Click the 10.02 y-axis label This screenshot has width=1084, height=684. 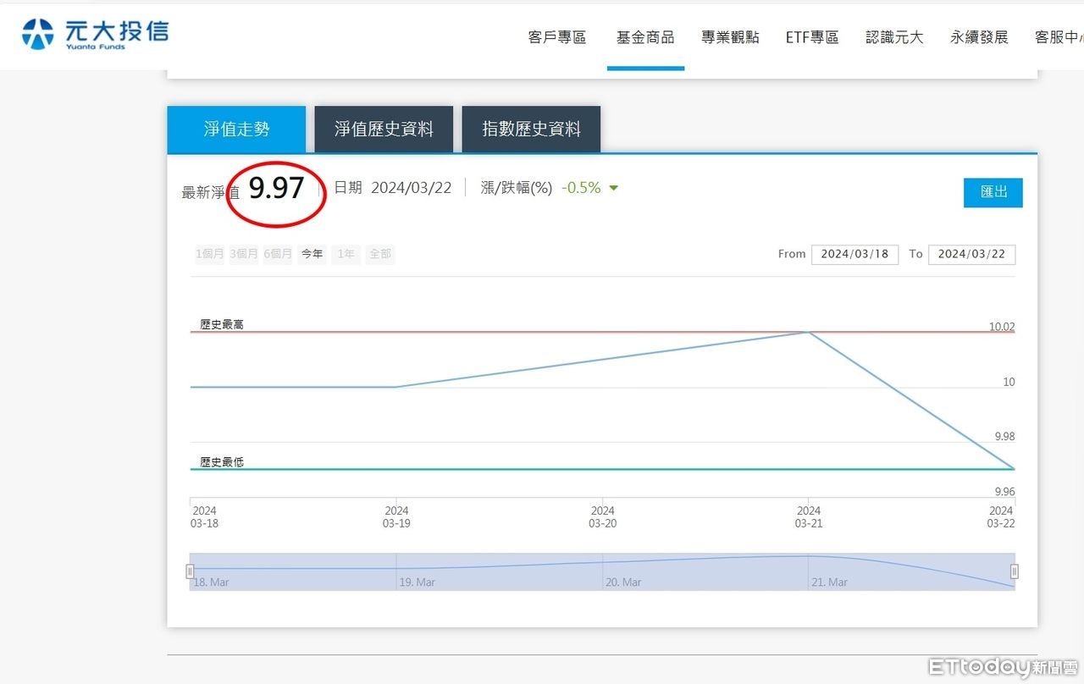click(x=1002, y=327)
